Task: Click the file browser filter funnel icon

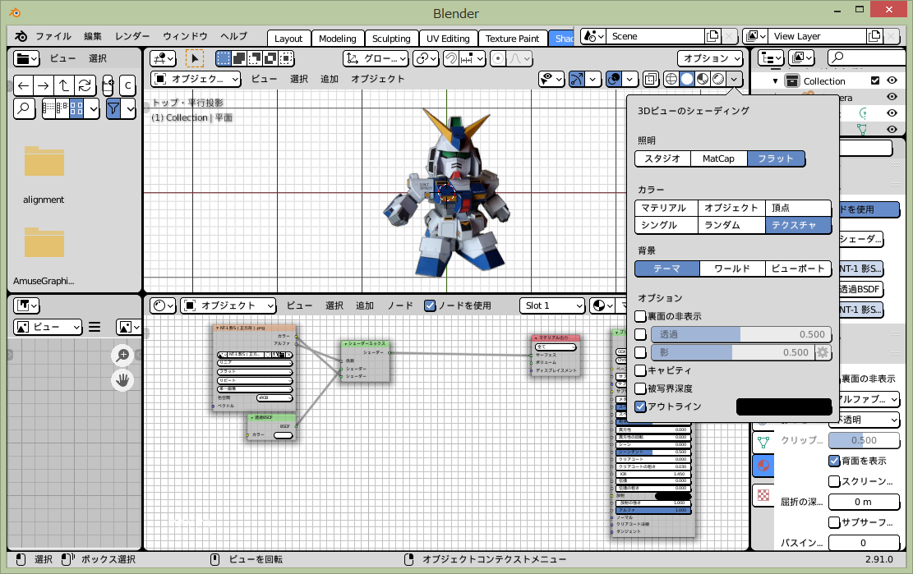Action: pos(113,108)
